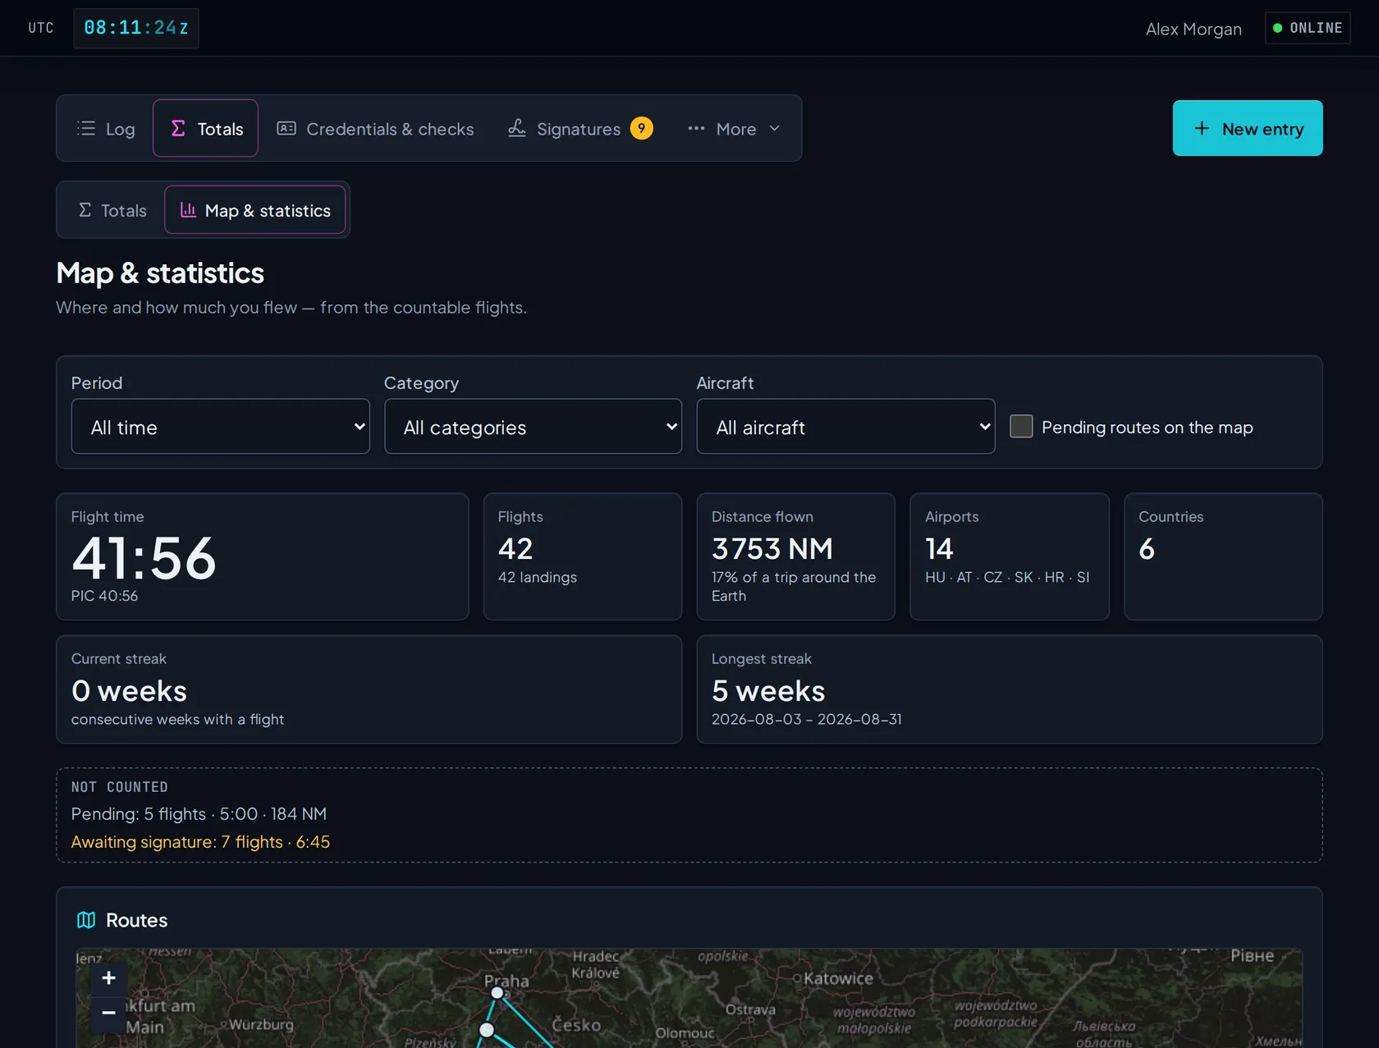Click the Praha waypoint on map

[x=497, y=993]
